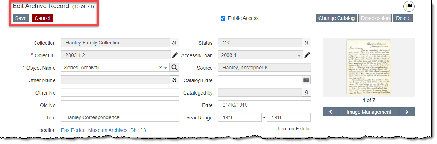Advance to the next image
Screen dimensions: 437x144
pos(407,112)
